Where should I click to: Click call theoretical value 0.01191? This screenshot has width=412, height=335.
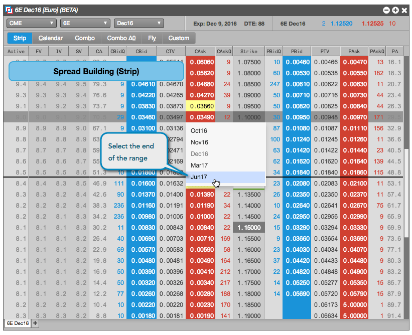[171, 206]
